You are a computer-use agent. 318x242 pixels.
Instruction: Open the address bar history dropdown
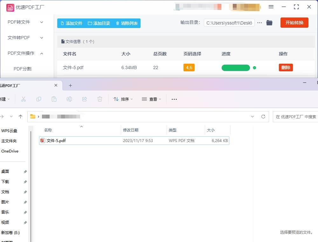point(252,117)
